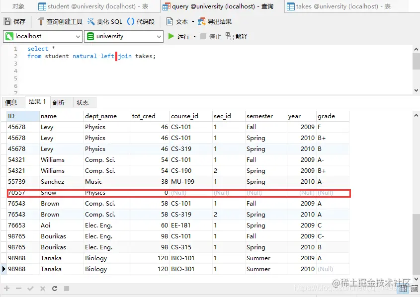The image size is (420, 297).
Task: Stop query execution with 停止
Action: tap(211, 36)
